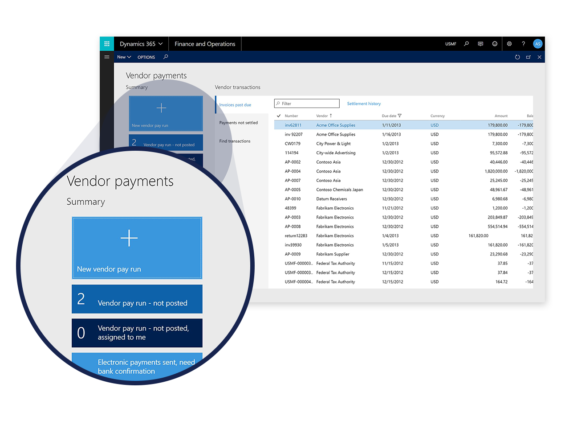The height and width of the screenshot is (421, 561).
Task: Open the New dropdown menu
Action: click(x=124, y=57)
